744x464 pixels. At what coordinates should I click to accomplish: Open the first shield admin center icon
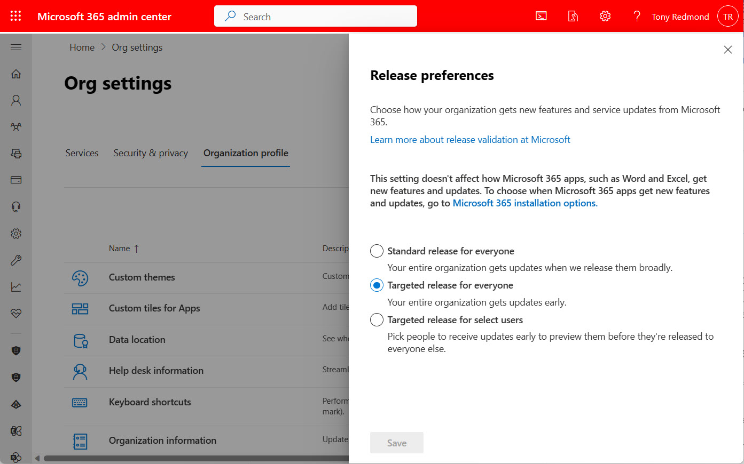click(16, 351)
